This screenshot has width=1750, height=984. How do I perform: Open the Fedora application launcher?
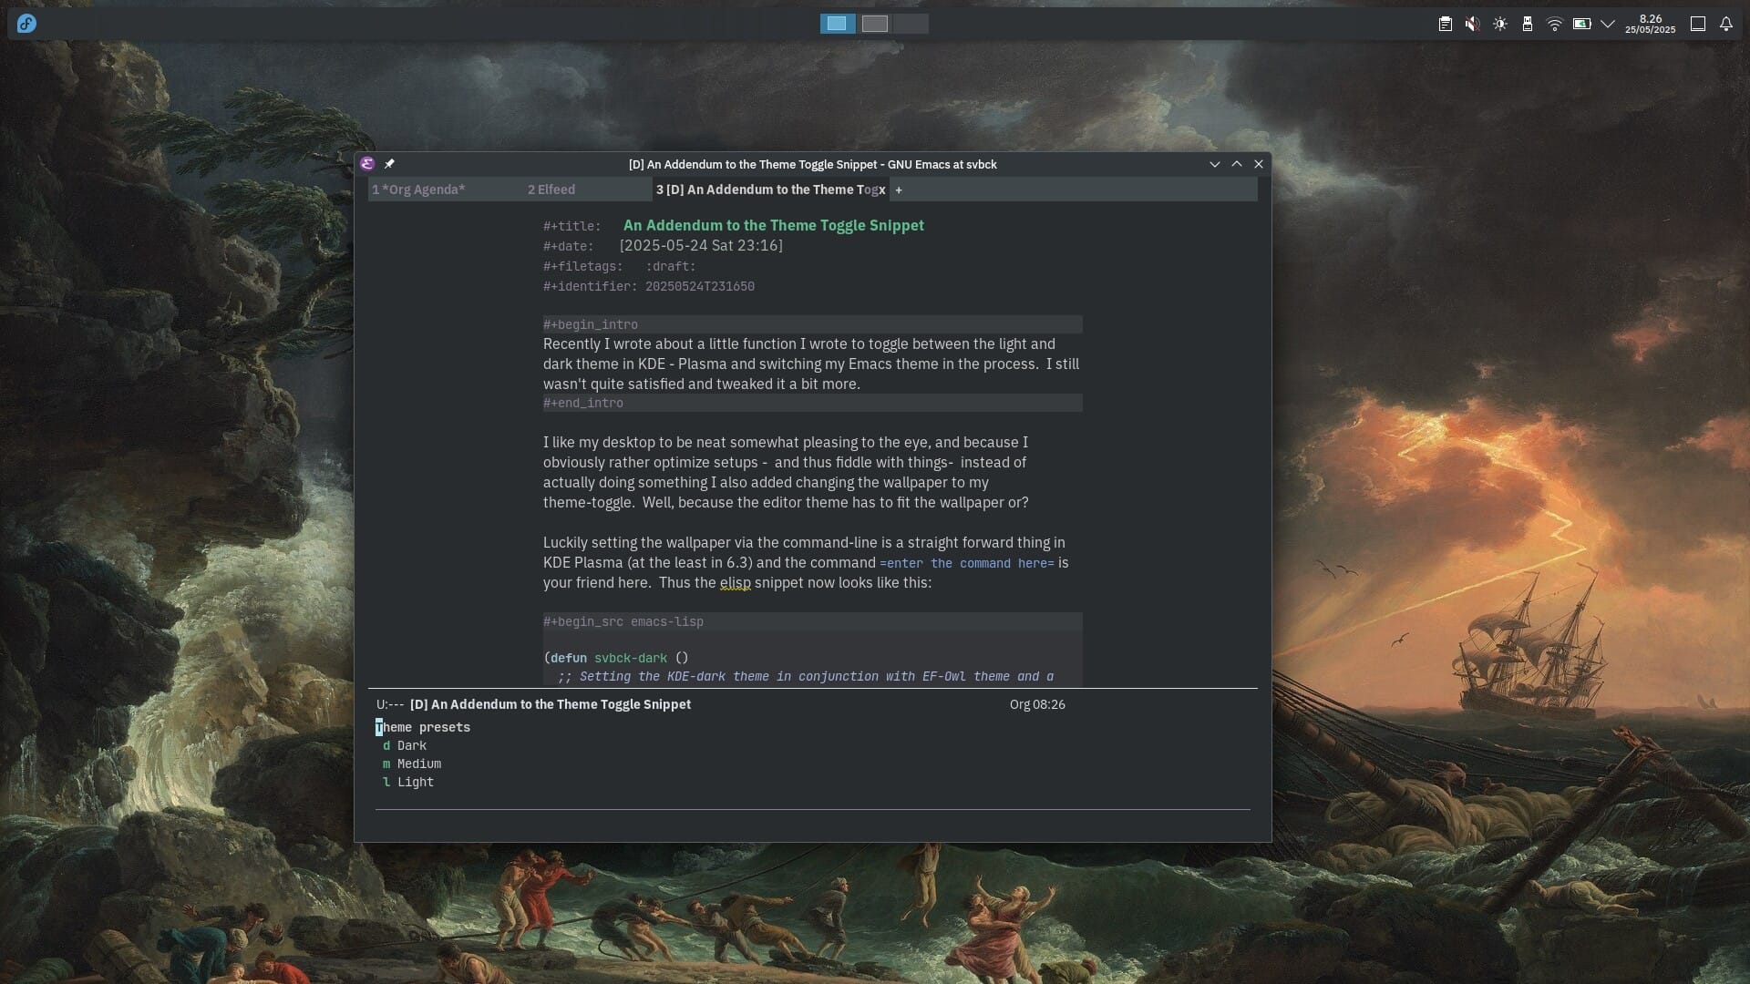pyautogui.click(x=26, y=24)
